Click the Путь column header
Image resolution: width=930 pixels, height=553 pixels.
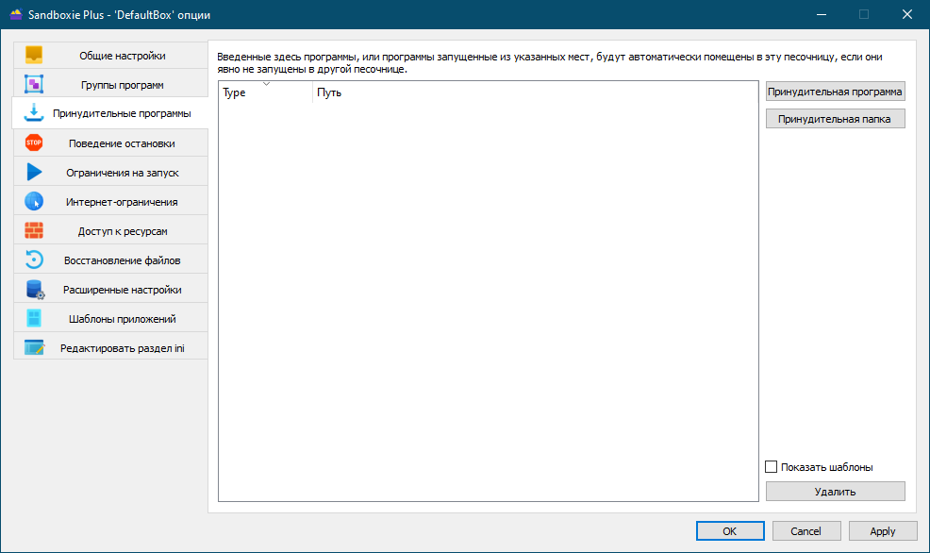[536, 92]
